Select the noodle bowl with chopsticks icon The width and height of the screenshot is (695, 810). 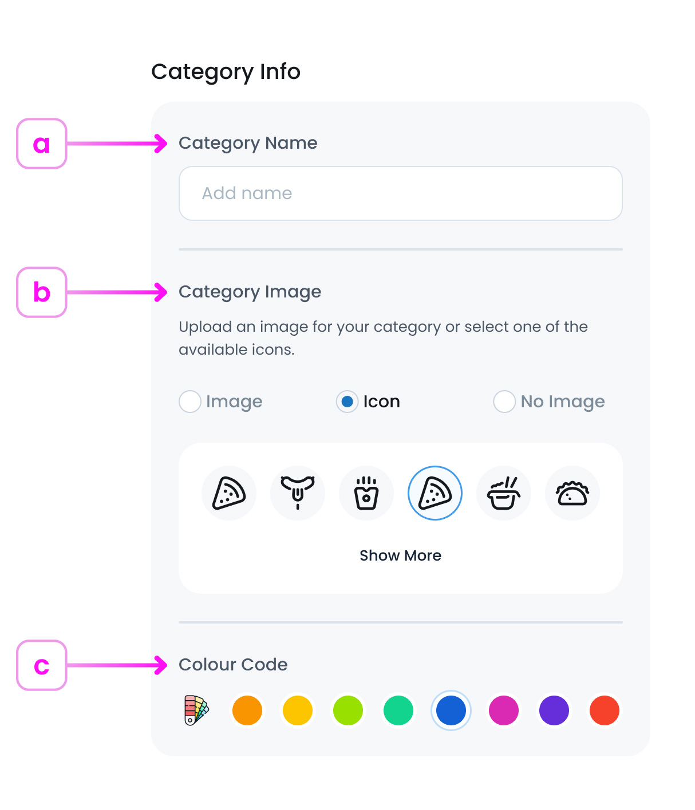(504, 493)
